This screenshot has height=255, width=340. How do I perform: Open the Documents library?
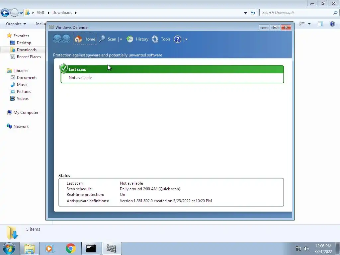(x=27, y=78)
